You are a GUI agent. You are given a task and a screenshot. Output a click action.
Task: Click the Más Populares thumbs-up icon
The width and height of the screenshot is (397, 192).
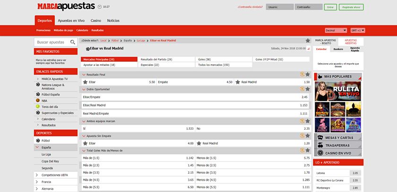(x=320, y=76)
